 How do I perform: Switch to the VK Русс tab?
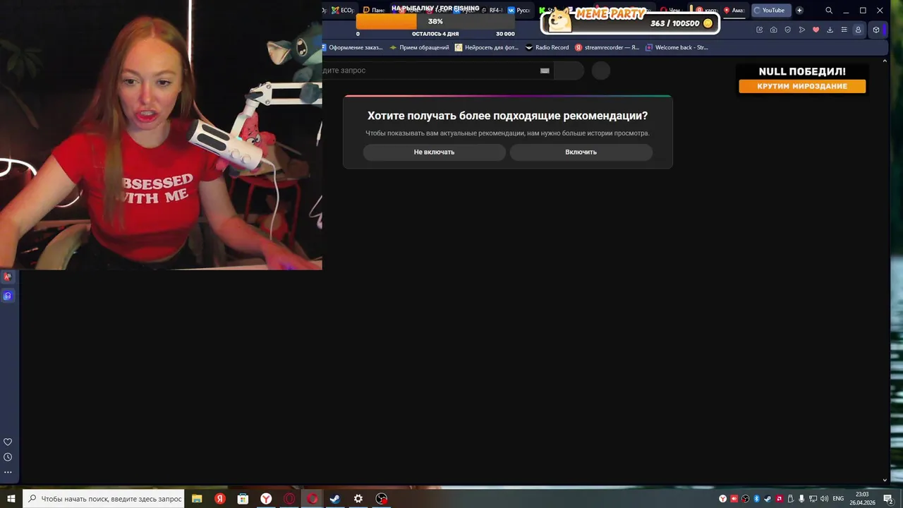point(519,11)
